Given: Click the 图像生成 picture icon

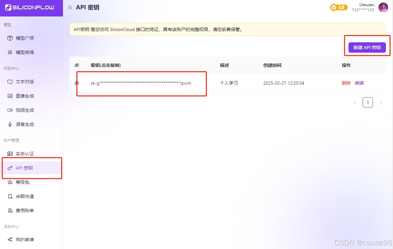Looking at the screenshot, I should pos(10,96).
